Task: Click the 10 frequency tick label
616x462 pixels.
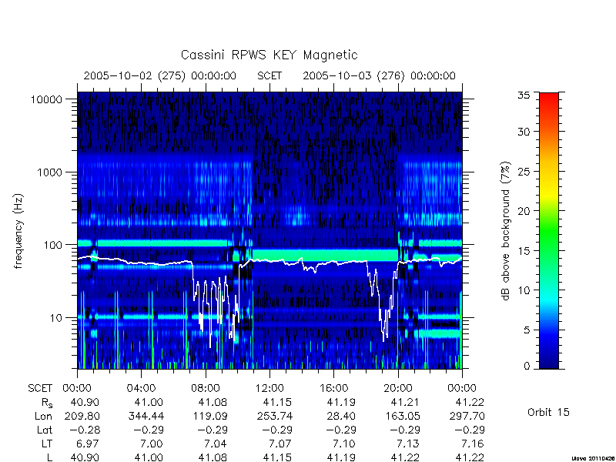Action: (56, 317)
